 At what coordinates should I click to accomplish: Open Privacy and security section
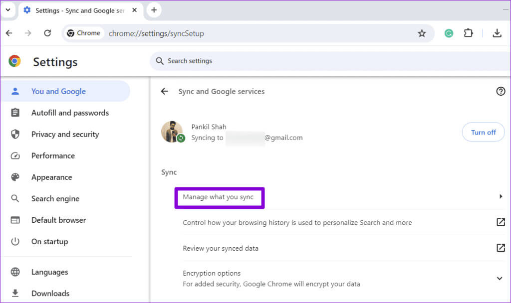click(x=65, y=134)
